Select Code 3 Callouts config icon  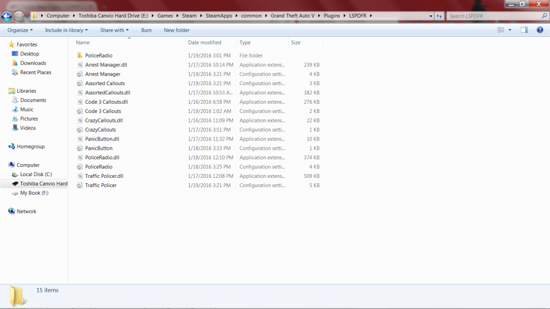point(80,111)
